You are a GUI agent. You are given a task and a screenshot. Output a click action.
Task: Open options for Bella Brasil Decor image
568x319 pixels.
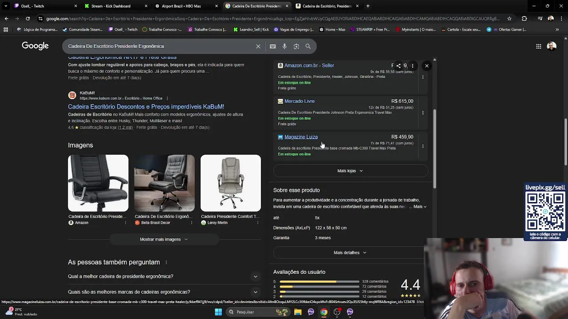(192, 222)
